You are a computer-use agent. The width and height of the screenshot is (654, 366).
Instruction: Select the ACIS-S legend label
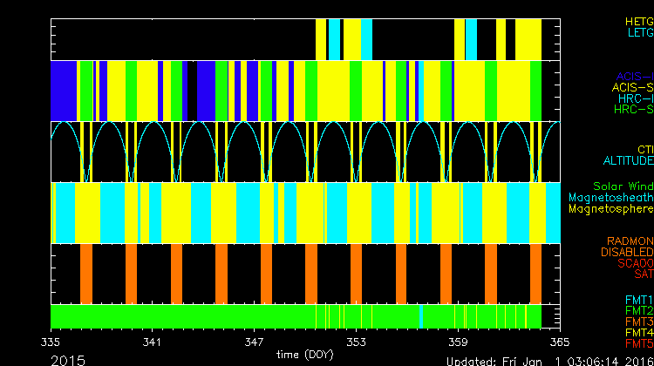[x=632, y=87]
